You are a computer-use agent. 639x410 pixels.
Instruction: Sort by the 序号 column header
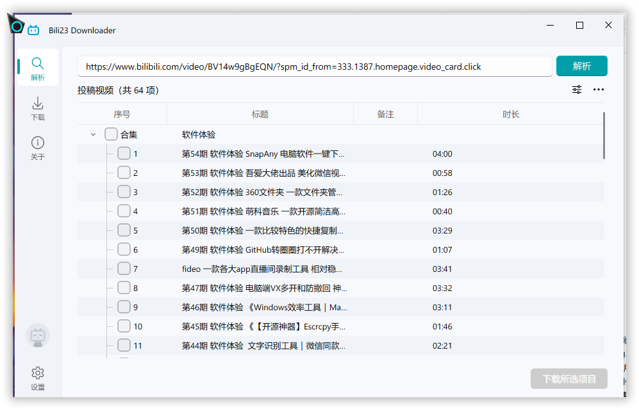[x=122, y=114]
